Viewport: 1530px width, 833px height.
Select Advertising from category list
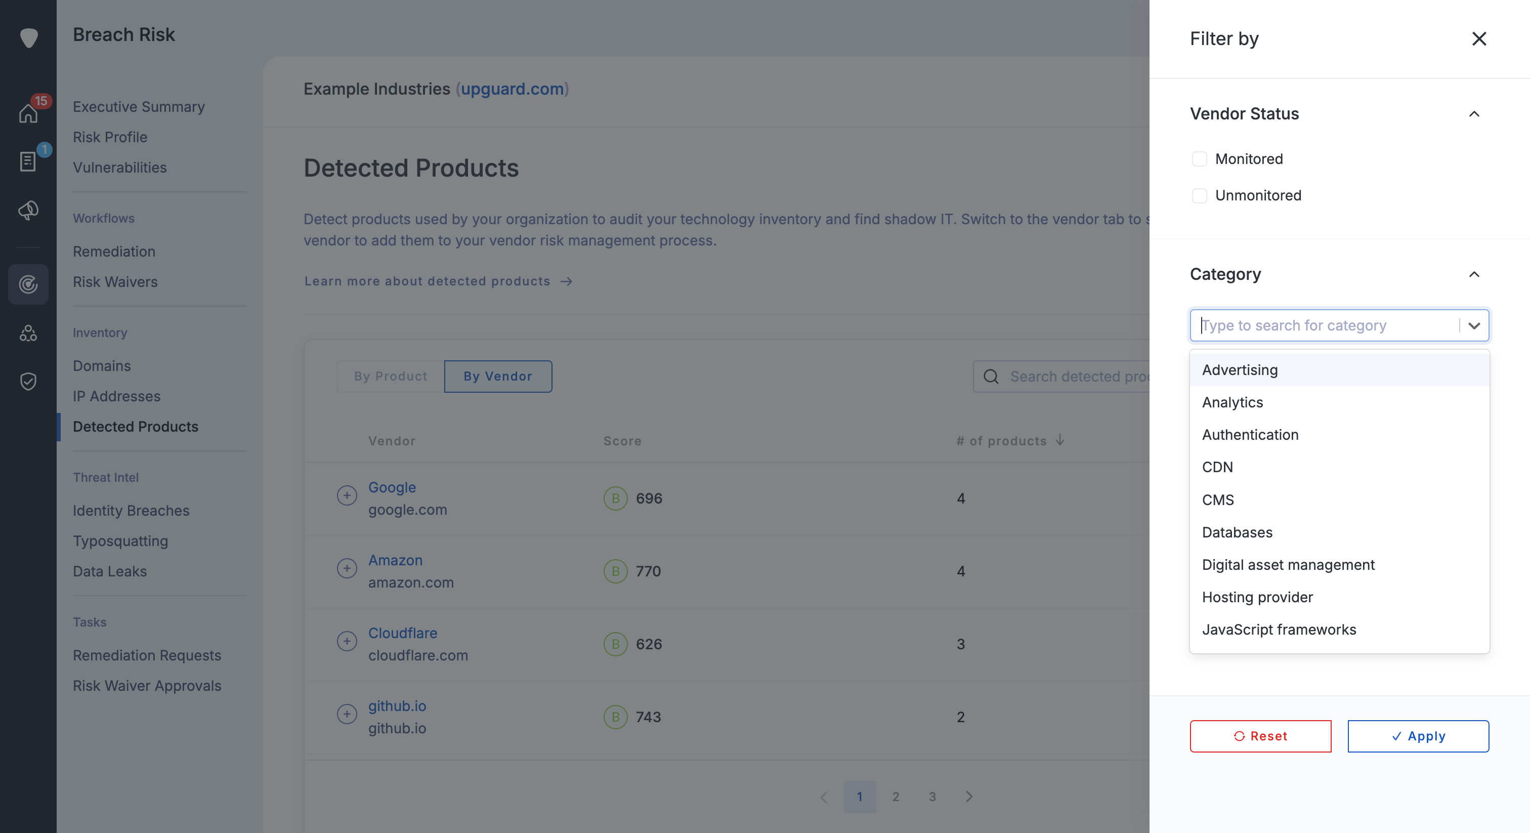[1339, 370]
